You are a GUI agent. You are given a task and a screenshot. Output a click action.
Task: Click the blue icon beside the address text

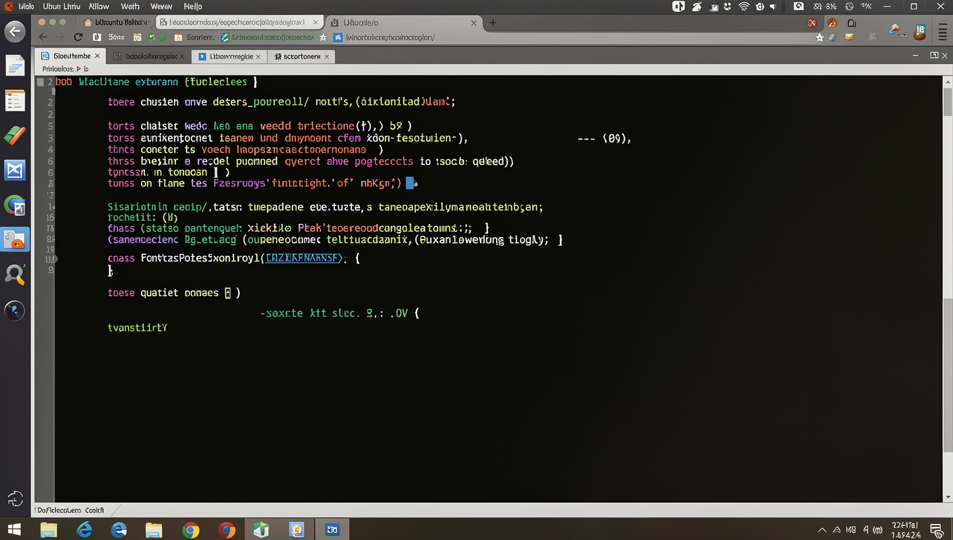tap(338, 37)
